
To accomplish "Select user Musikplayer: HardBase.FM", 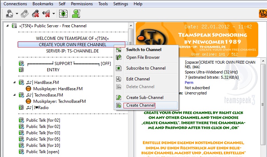I will [x=58, y=89].
